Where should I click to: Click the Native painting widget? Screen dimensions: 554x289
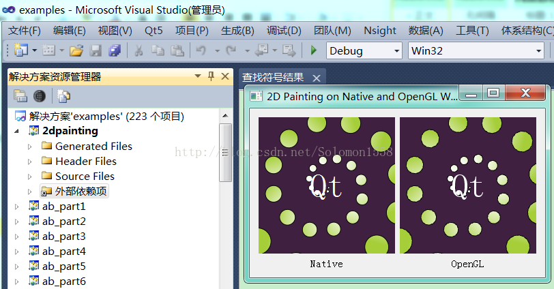[x=326, y=185]
